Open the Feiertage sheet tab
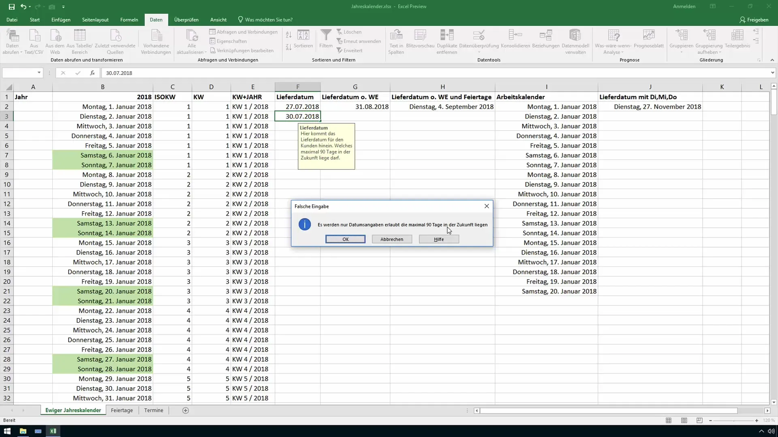 tap(122, 410)
